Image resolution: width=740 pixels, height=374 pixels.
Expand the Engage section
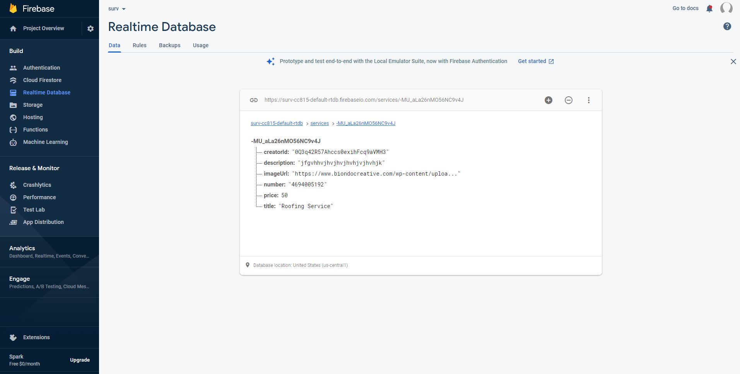click(50, 282)
